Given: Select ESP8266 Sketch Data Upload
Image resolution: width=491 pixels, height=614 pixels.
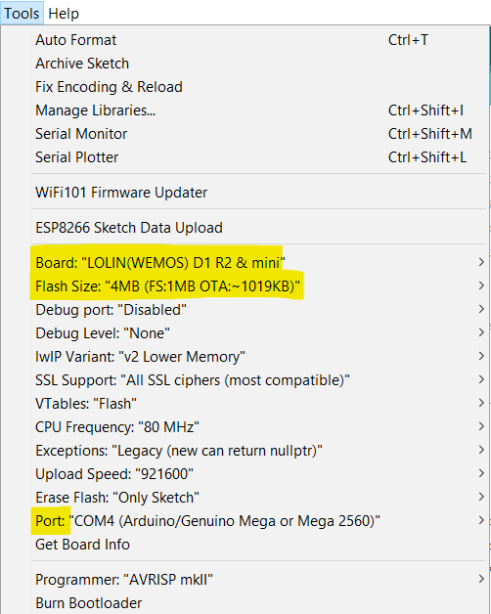Looking at the screenshot, I should [259, 228].
